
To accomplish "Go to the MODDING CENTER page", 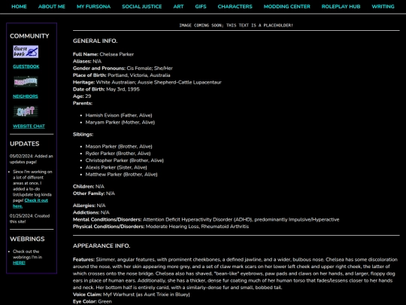I will point(287,7).
